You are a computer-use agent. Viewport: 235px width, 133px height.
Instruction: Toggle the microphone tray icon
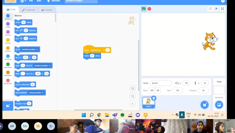[182, 115]
